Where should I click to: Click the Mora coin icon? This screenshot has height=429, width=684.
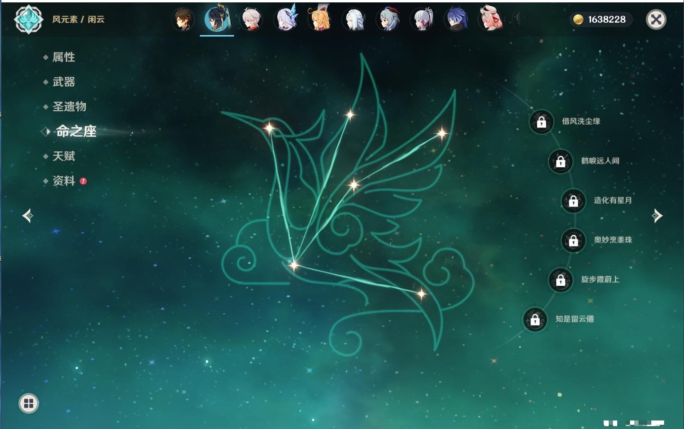[x=578, y=19]
